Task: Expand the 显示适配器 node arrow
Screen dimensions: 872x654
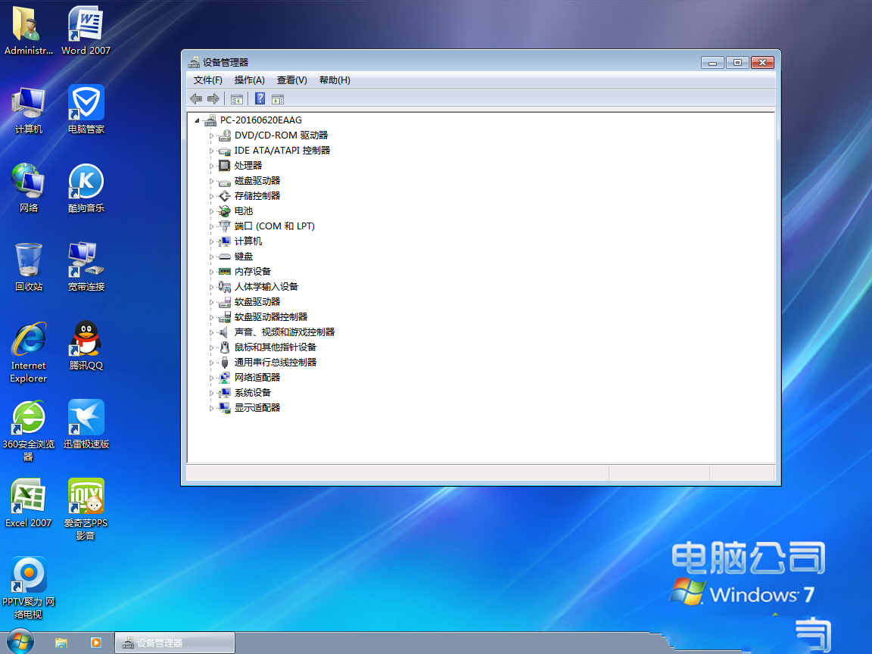Action: [x=212, y=408]
